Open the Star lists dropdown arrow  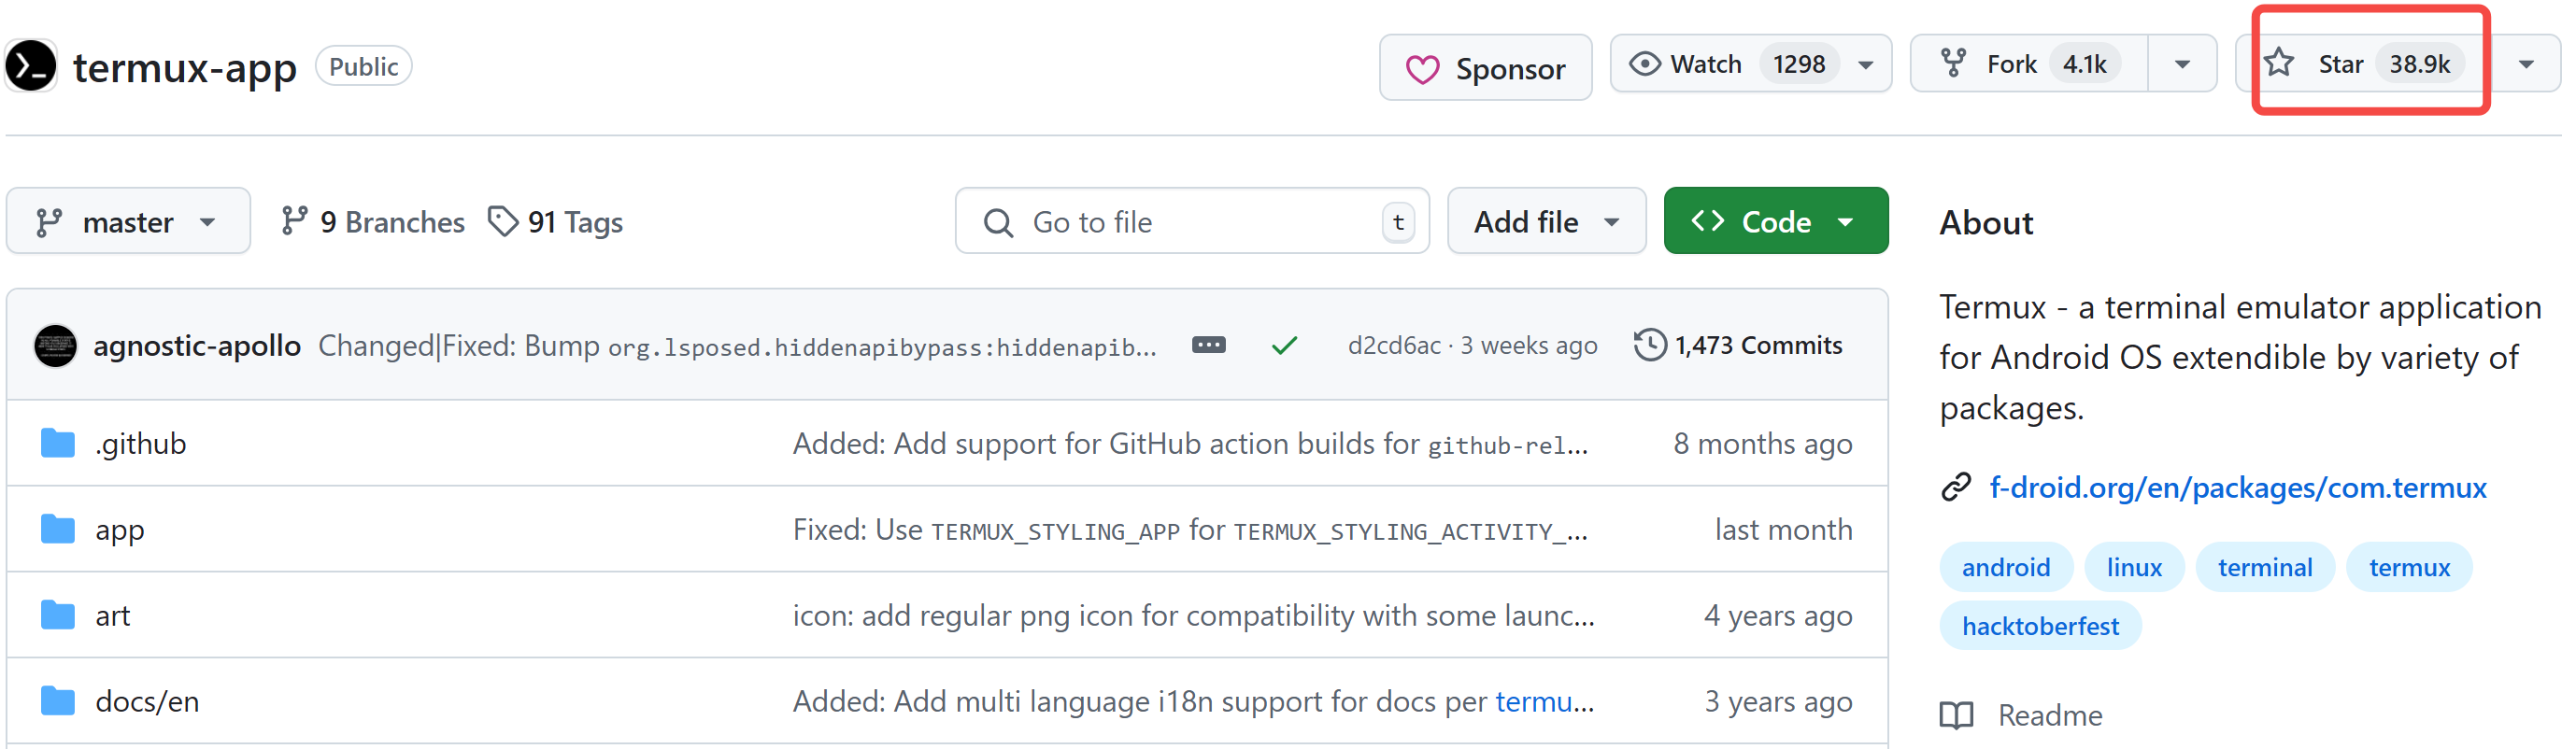pyautogui.click(x=2526, y=65)
